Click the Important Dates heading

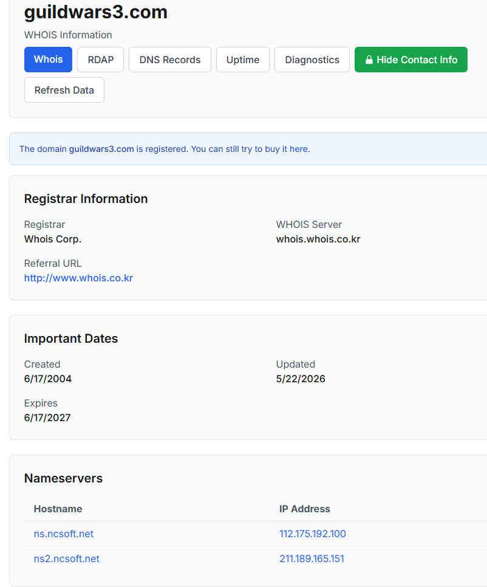(x=71, y=338)
